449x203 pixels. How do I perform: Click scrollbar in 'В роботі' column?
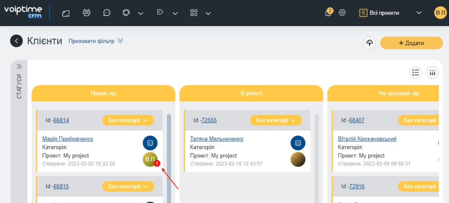317,159
